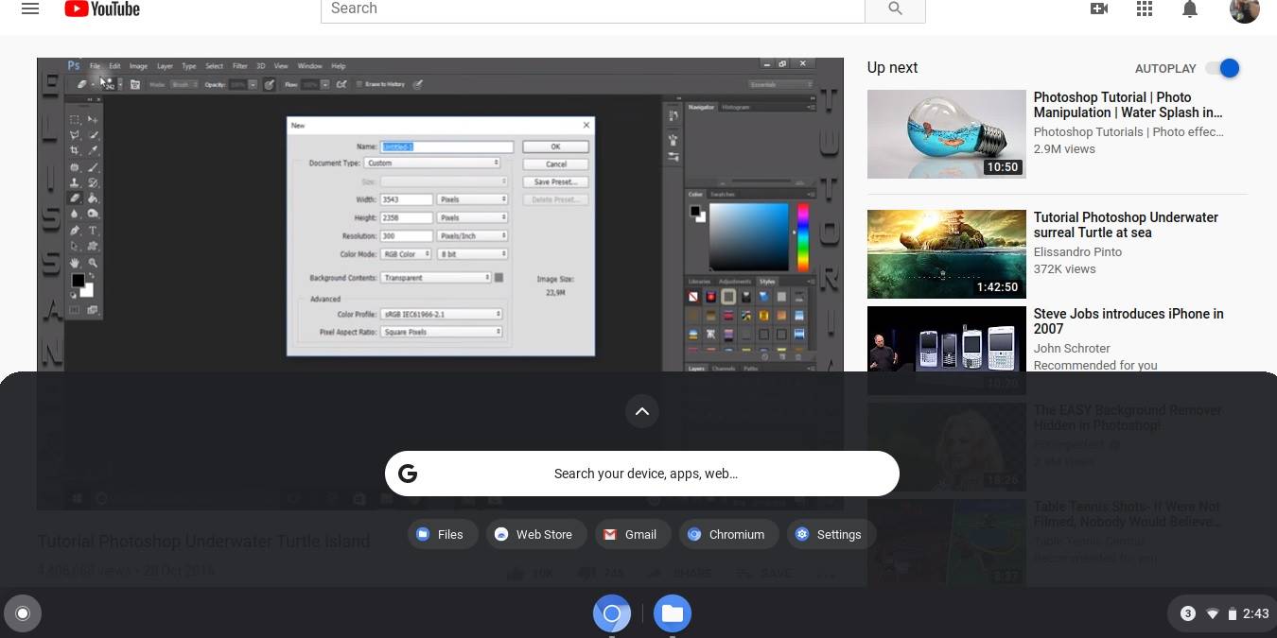Click the YouTube apps grid icon
The image size is (1277, 638).
coord(1144,9)
